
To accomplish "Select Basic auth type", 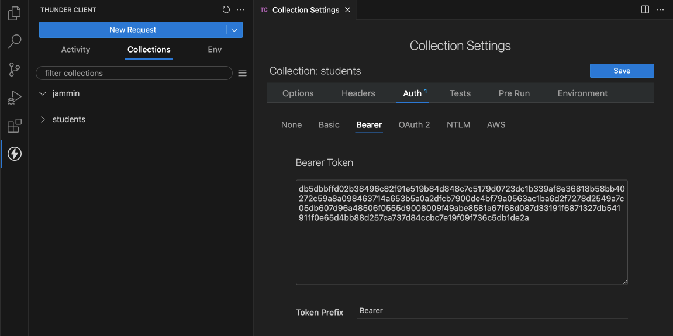I will [329, 125].
